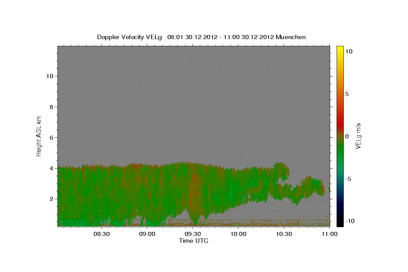This screenshot has height=272, width=408.
Task: Click the 10:30 time tick label
Action: point(284,234)
